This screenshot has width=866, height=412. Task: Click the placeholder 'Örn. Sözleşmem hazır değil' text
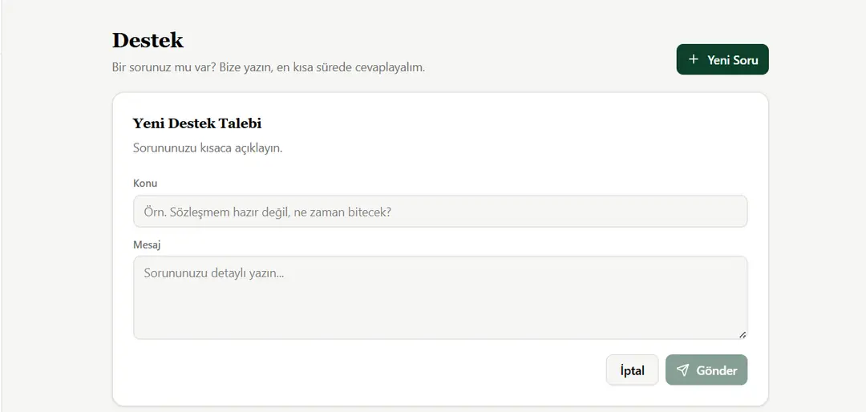267,212
